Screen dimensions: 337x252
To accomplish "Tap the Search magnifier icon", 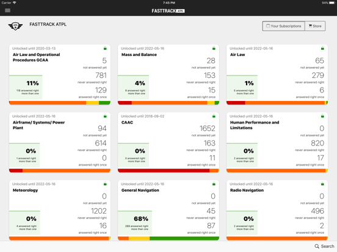I will (317, 246).
